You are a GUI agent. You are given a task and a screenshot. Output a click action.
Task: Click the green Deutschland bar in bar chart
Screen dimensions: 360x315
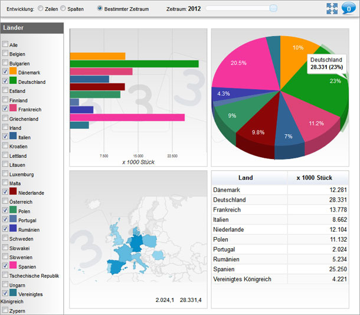tap(135, 64)
